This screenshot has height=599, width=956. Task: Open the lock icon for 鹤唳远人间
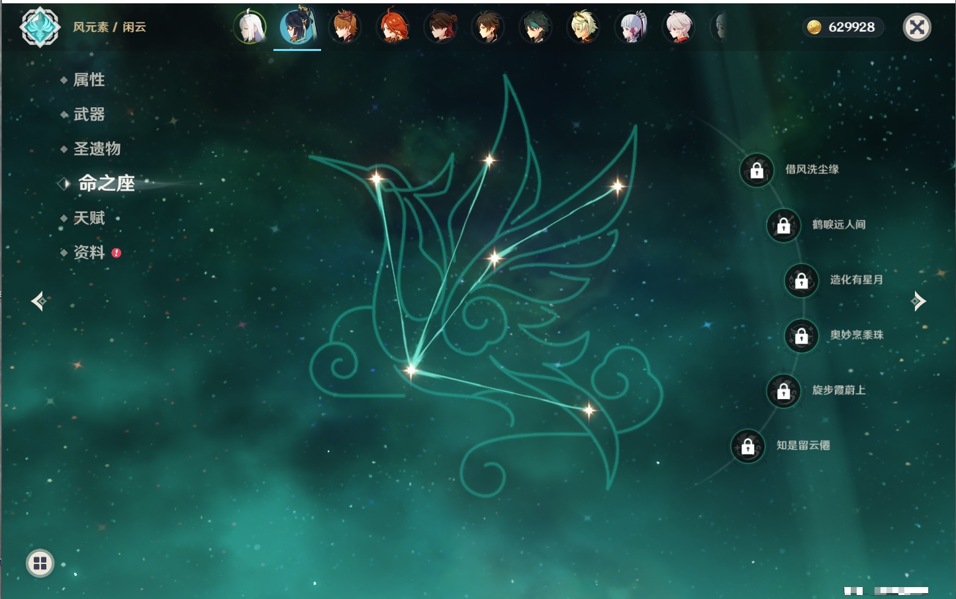click(x=784, y=225)
